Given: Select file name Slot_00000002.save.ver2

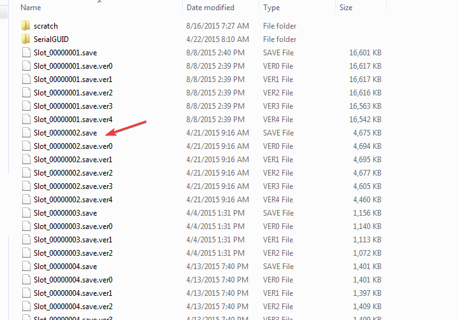Looking at the screenshot, I should click(73, 173).
